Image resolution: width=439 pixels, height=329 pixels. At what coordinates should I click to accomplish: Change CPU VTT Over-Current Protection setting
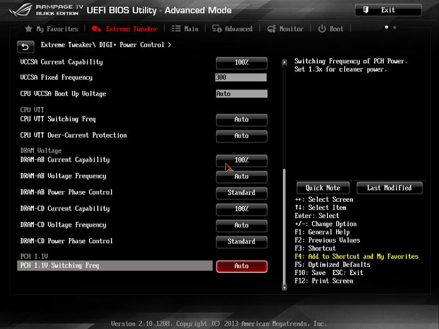click(x=241, y=135)
